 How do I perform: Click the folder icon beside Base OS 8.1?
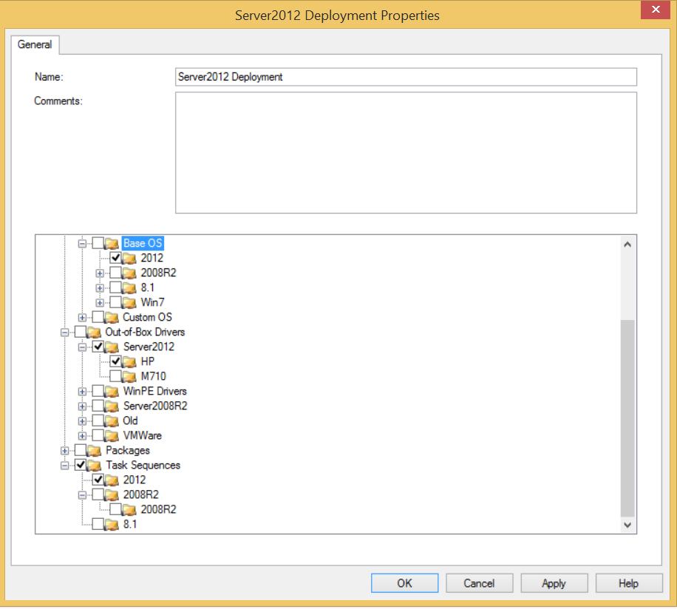(x=129, y=288)
